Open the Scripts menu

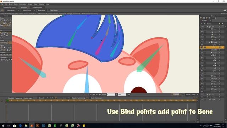(30, 4)
